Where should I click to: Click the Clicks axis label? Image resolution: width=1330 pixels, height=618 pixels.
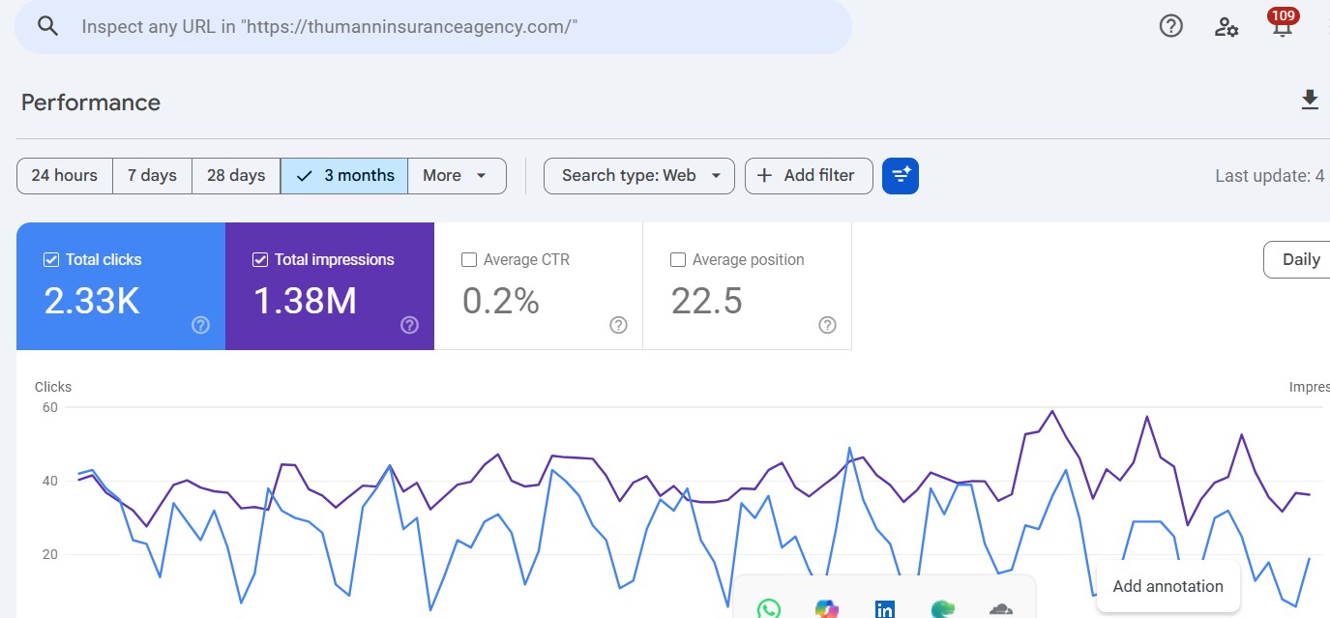pyautogui.click(x=53, y=387)
